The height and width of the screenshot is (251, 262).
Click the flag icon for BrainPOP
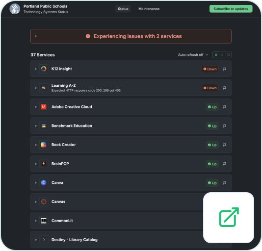coord(224,164)
